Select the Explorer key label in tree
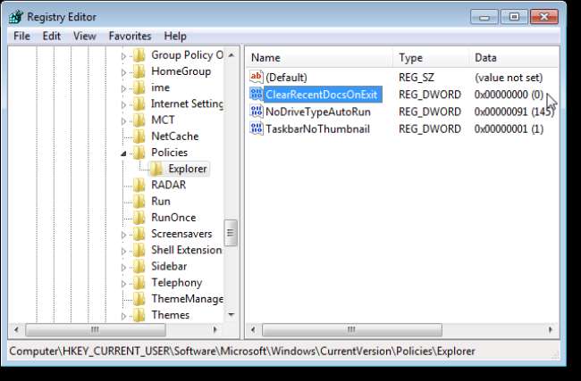The image size is (581, 381). pos(188,169)
